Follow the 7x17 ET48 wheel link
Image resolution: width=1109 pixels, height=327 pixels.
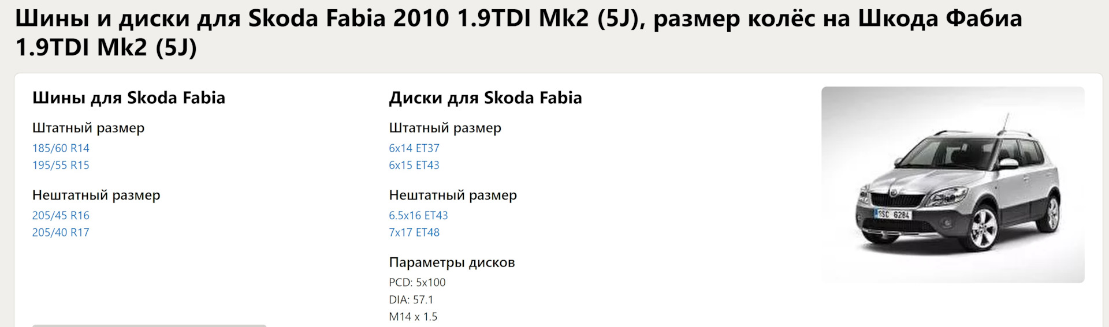[414, 232]
